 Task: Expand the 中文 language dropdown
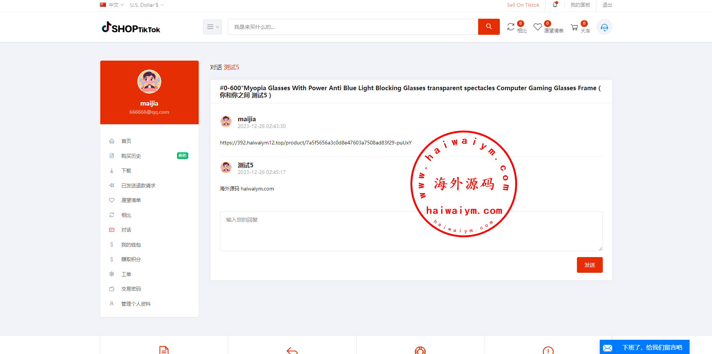coord(112,5)
